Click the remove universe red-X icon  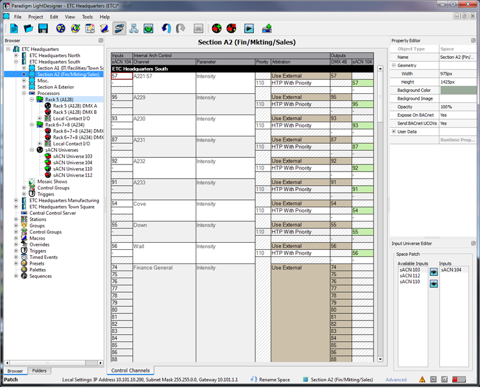pos(231,28)
